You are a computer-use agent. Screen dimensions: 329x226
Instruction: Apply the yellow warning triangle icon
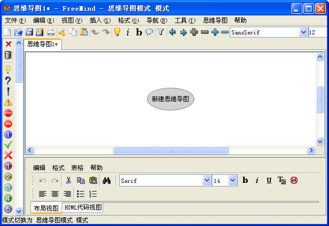click(8, 102)
